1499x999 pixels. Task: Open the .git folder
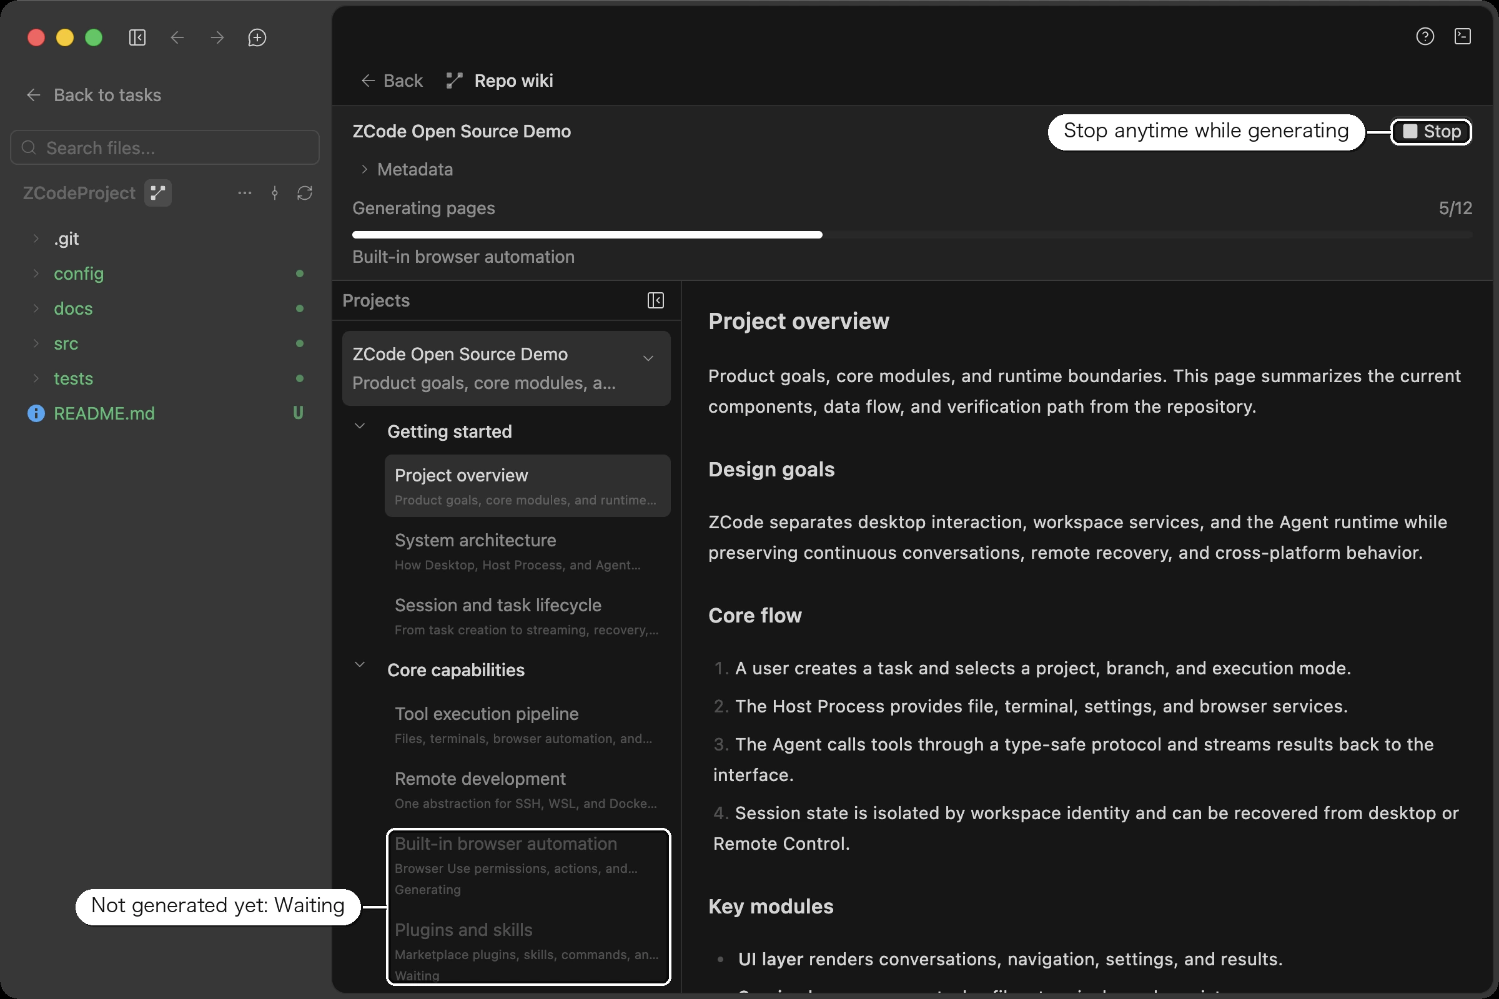(x=66, y=239)
